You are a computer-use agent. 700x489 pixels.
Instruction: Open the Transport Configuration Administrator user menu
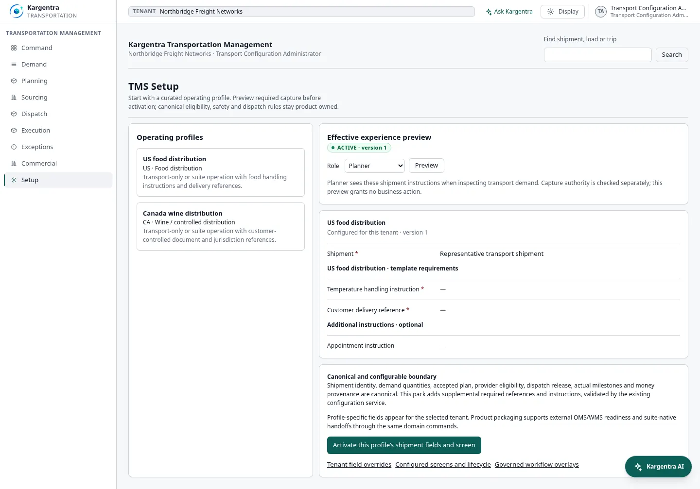point(642,12)
